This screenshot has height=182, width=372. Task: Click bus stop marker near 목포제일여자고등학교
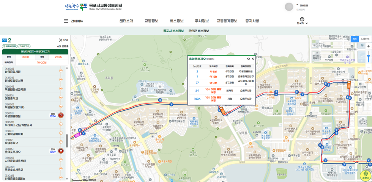[84, 133]
